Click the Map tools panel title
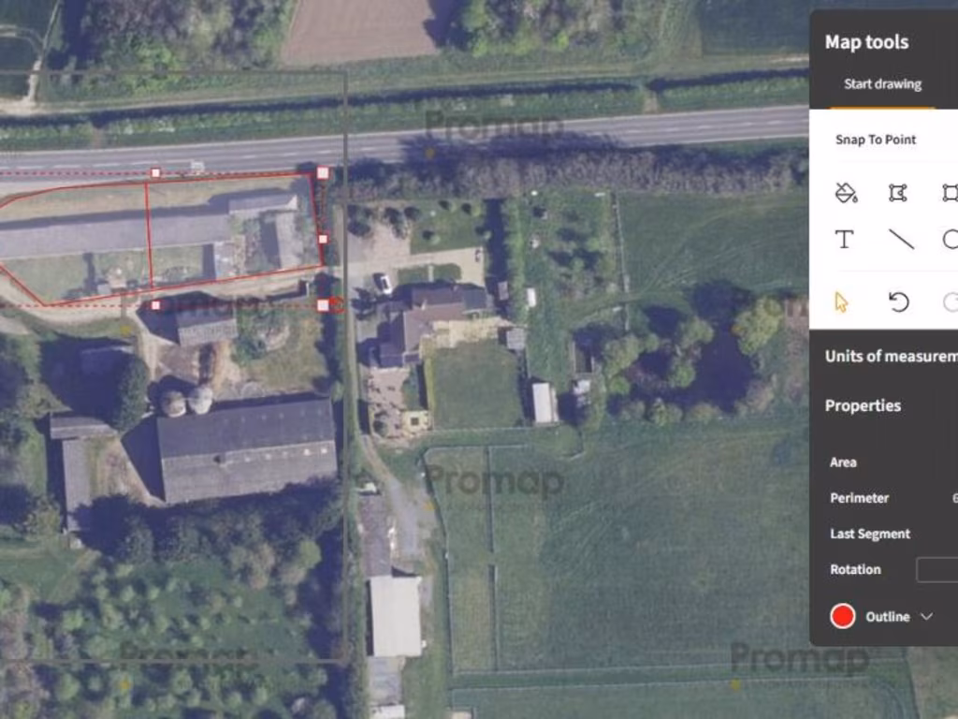The height and width of the screenshot is (719, 958). [866, 42]
